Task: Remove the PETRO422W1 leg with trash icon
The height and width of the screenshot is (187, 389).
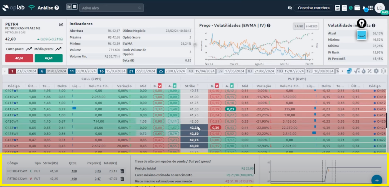Action: (x=122, y=179)
